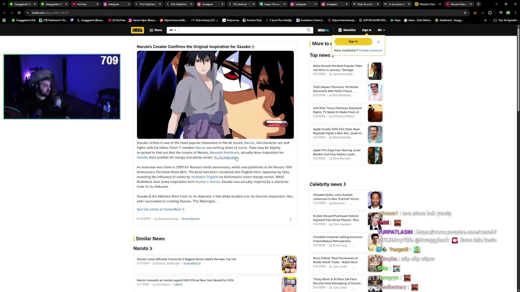Open Apple TV's Cape Fear news item
Screen dimensions: 520x292
click(x=337, y=152)
